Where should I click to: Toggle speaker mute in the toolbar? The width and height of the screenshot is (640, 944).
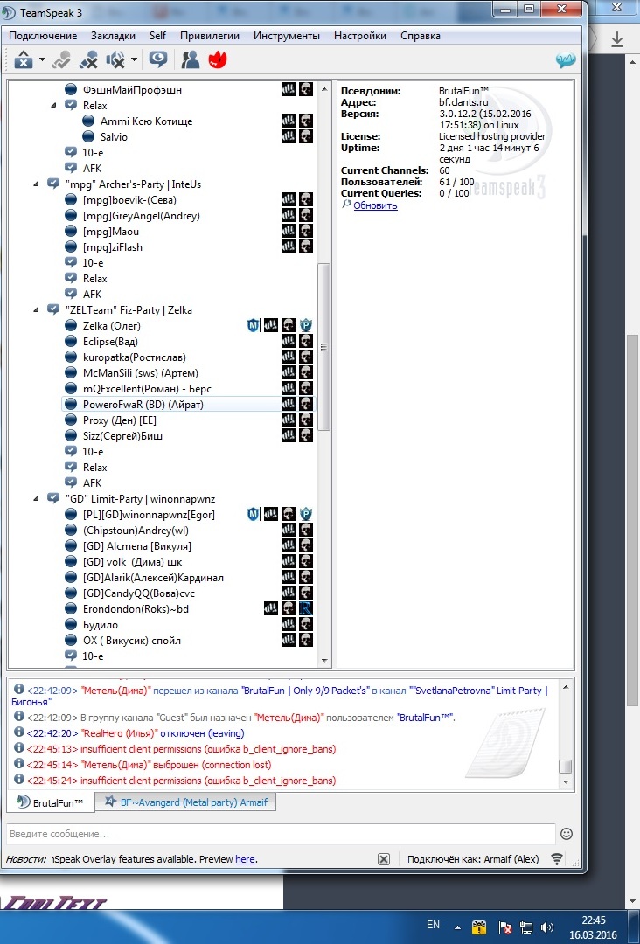coord(115,59)
